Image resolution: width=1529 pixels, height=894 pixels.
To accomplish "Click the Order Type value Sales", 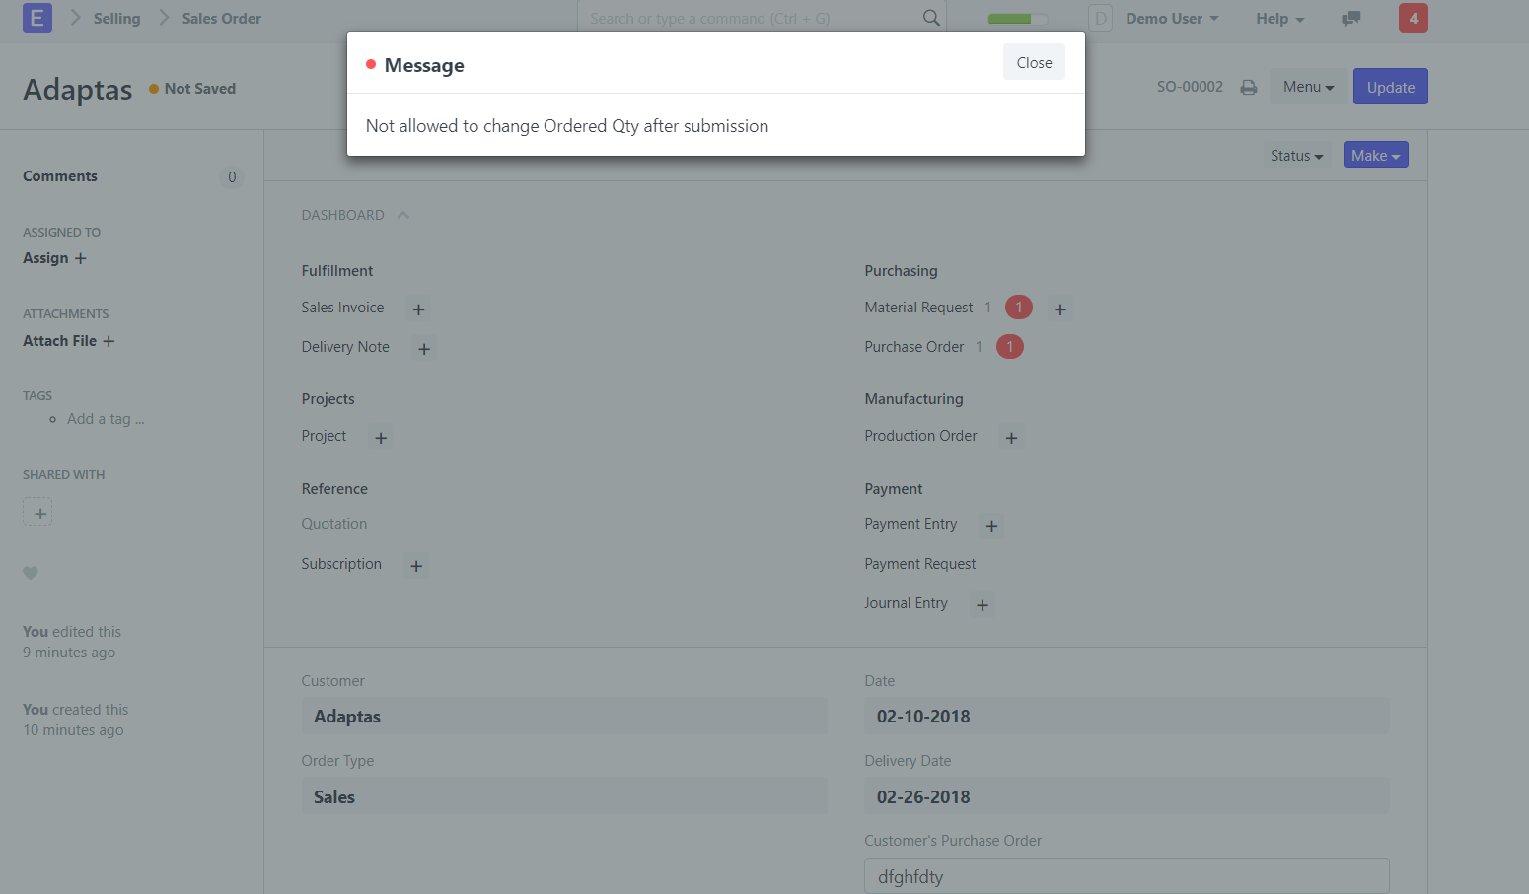I will [564, 796].
